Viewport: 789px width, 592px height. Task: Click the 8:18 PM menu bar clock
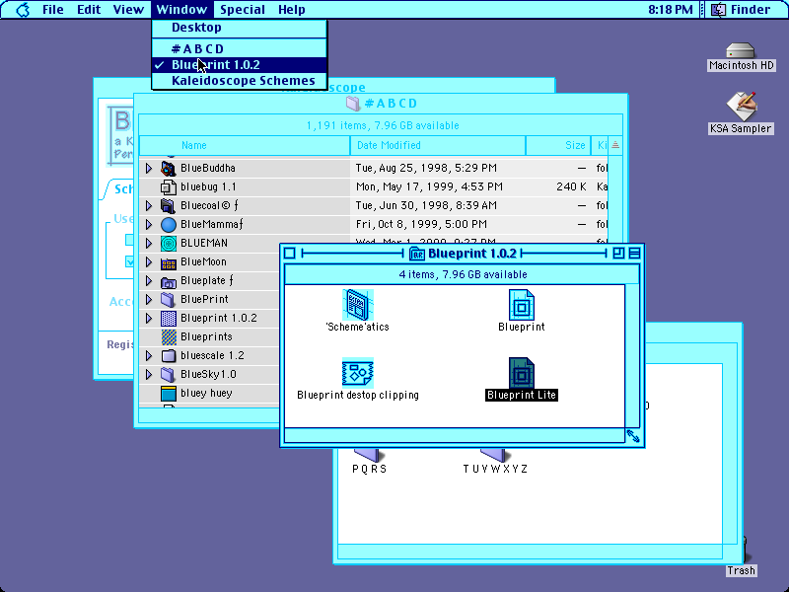point(671,10)
